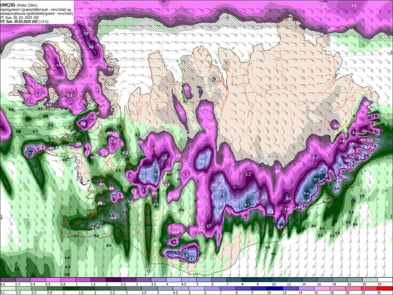
Task: Click the dark purple 2 swatch, top legend row
Action: [x=113, y=280]
